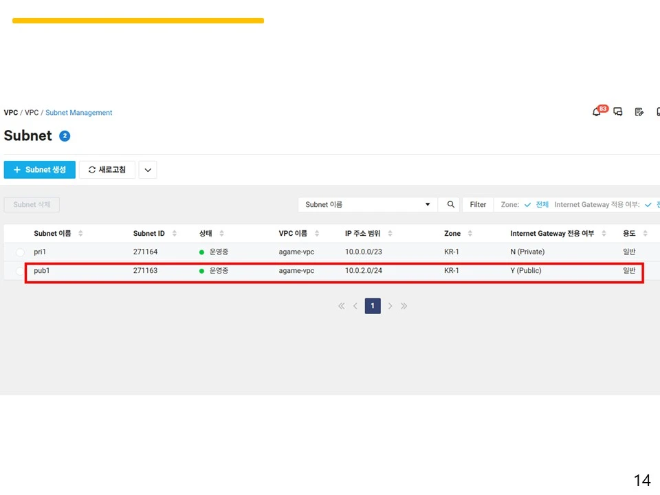Open the chat support icon
660x495 pixels.
coord(617,111)
